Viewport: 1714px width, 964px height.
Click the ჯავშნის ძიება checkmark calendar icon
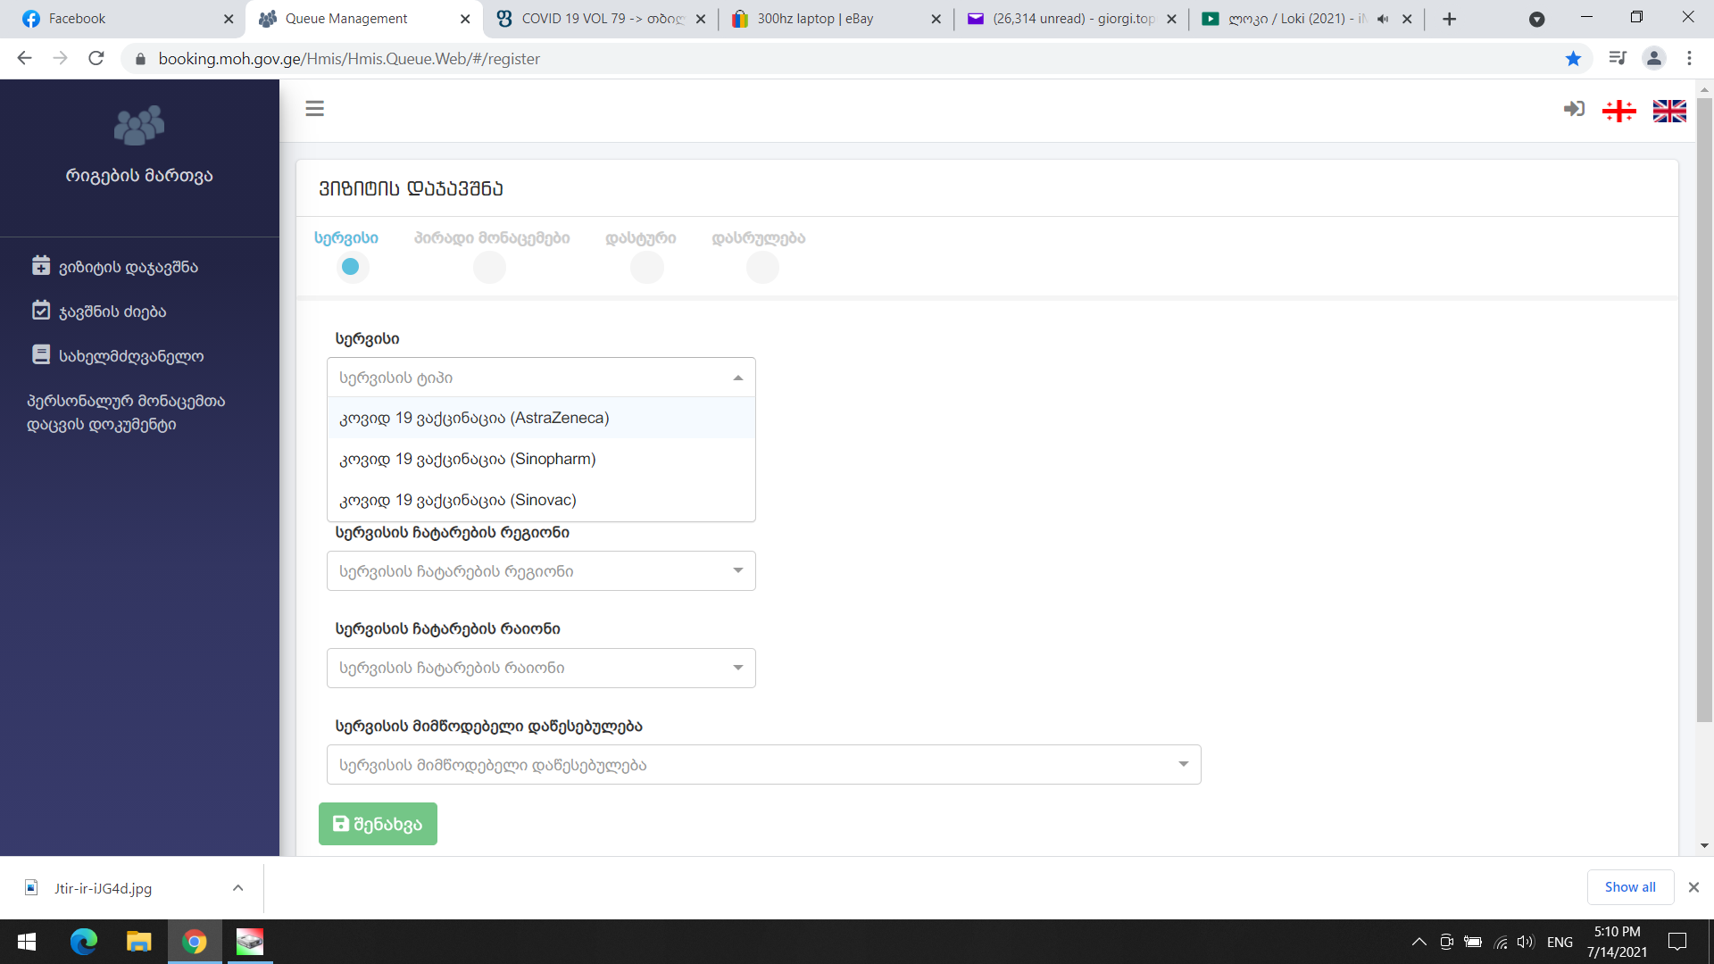click(x=41, y=311)
